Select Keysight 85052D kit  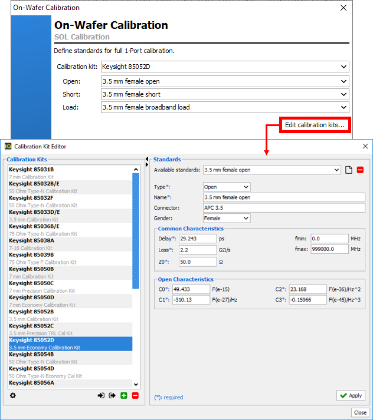[70, 343]
